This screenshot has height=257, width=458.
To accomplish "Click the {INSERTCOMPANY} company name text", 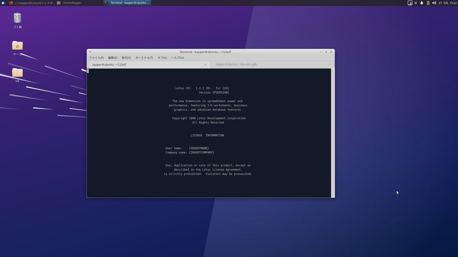I will [x=202, y=152].
